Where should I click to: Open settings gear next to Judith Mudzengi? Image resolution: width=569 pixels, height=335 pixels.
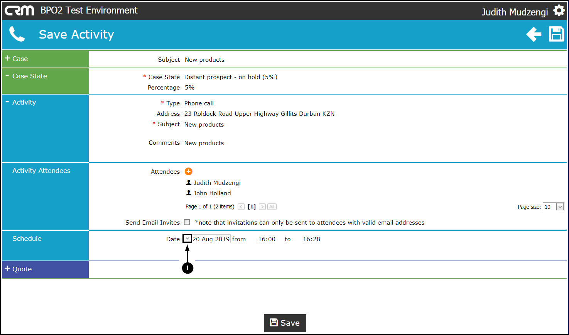pyautogui.click(x=559, y=10)
